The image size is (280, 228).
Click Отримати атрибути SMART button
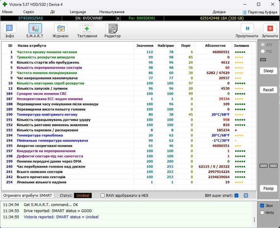coord(28,195)
